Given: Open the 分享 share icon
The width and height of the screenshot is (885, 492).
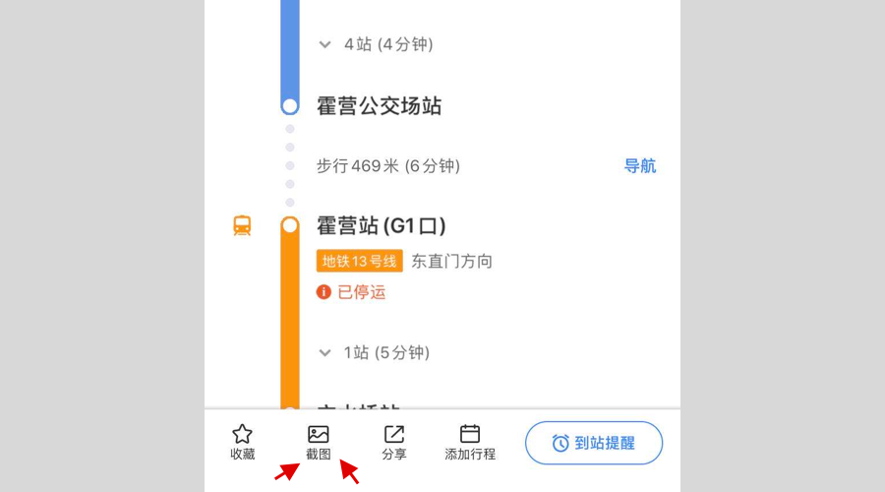Looking at the screenshot, I should click(394, 434).
